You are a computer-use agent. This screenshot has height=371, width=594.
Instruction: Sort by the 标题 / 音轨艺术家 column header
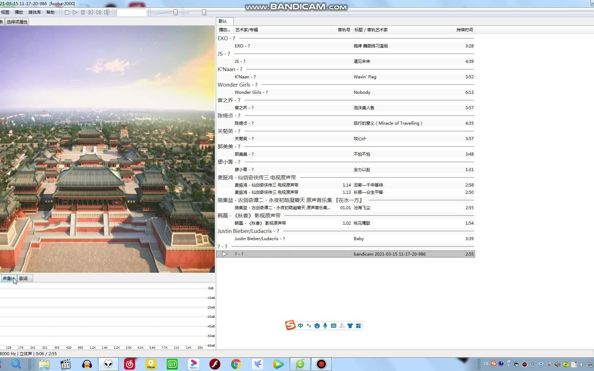pyautogui.click(x=402, y=30)
